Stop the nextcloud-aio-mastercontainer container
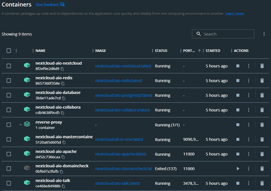Screen dimensions: 271x191 [238, 139]
